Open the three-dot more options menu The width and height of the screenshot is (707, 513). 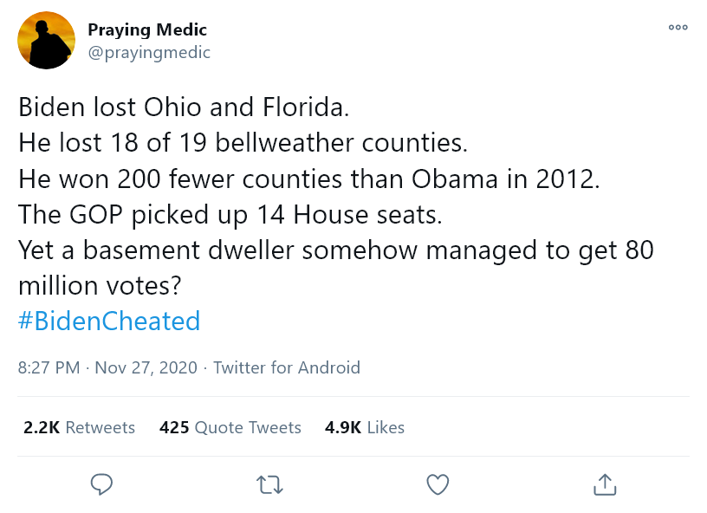[678, 28]
